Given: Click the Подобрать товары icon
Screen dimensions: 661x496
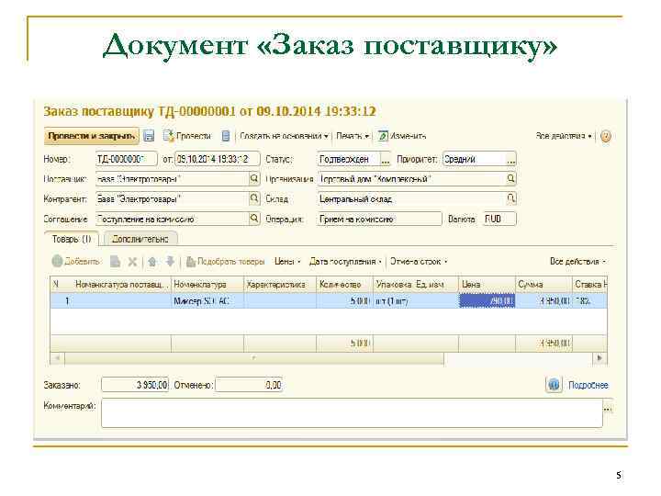Looking at the screenshot, I should (x=191, y=262).
